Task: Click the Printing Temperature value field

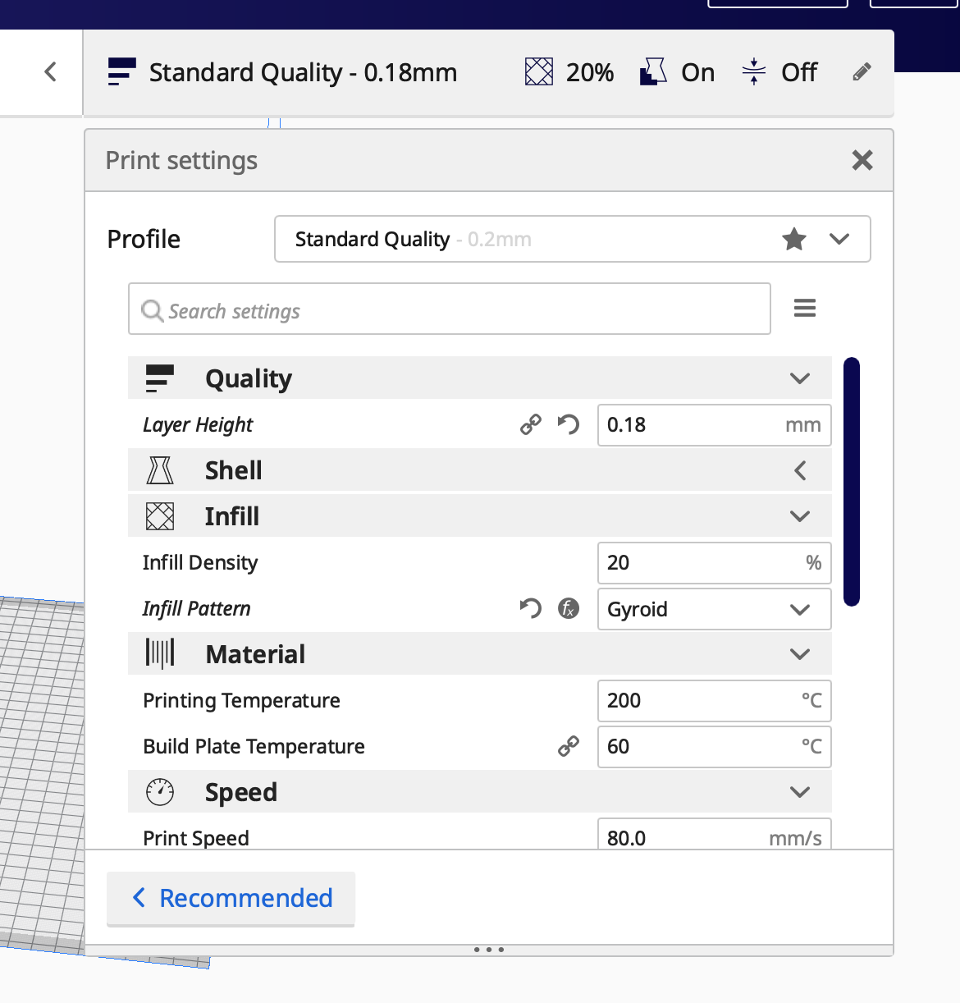Action: click(x=715, y=701)
